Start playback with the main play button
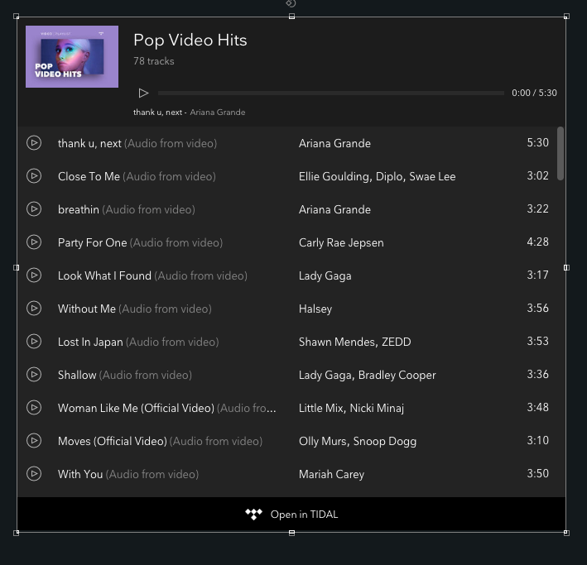The image size is (587, 565). [x=143, y=93]
